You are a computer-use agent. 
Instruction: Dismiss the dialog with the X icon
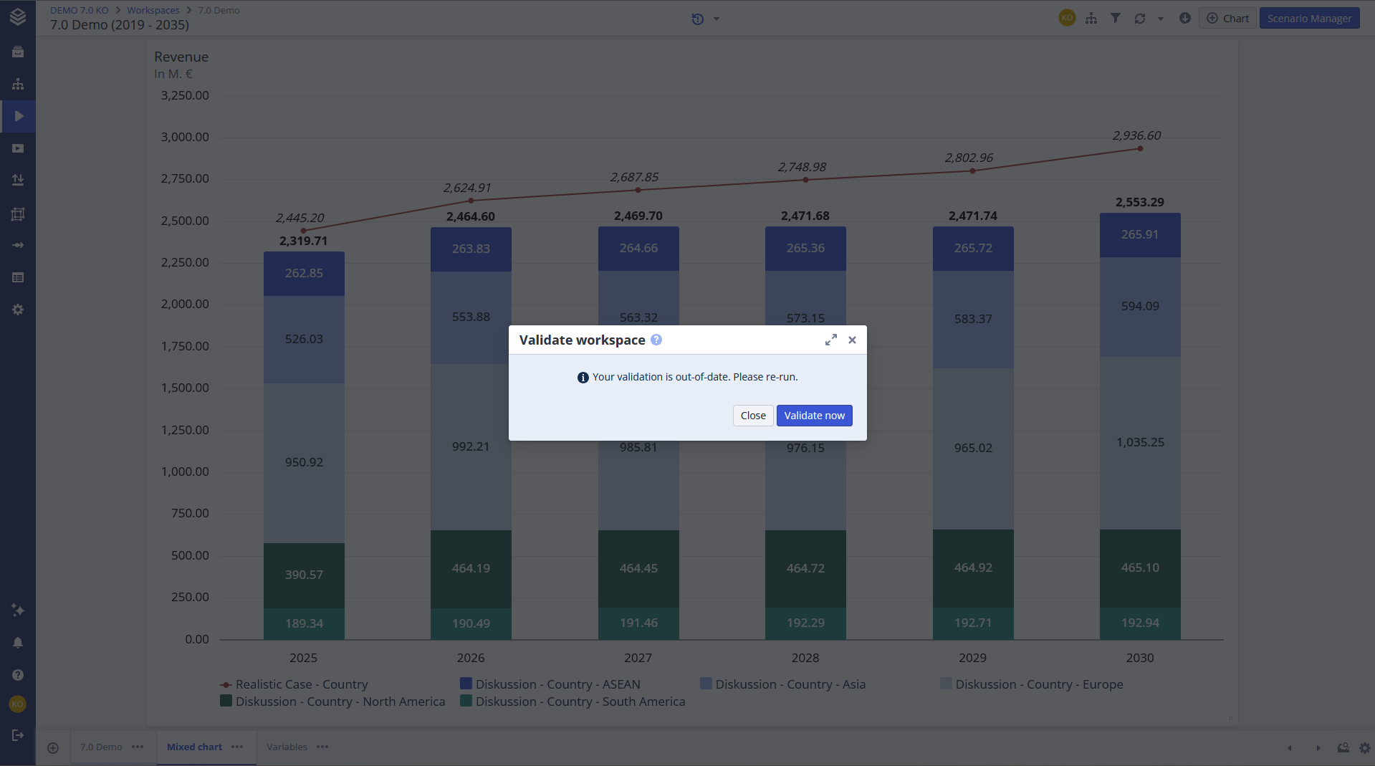click(x=852, y=340)
